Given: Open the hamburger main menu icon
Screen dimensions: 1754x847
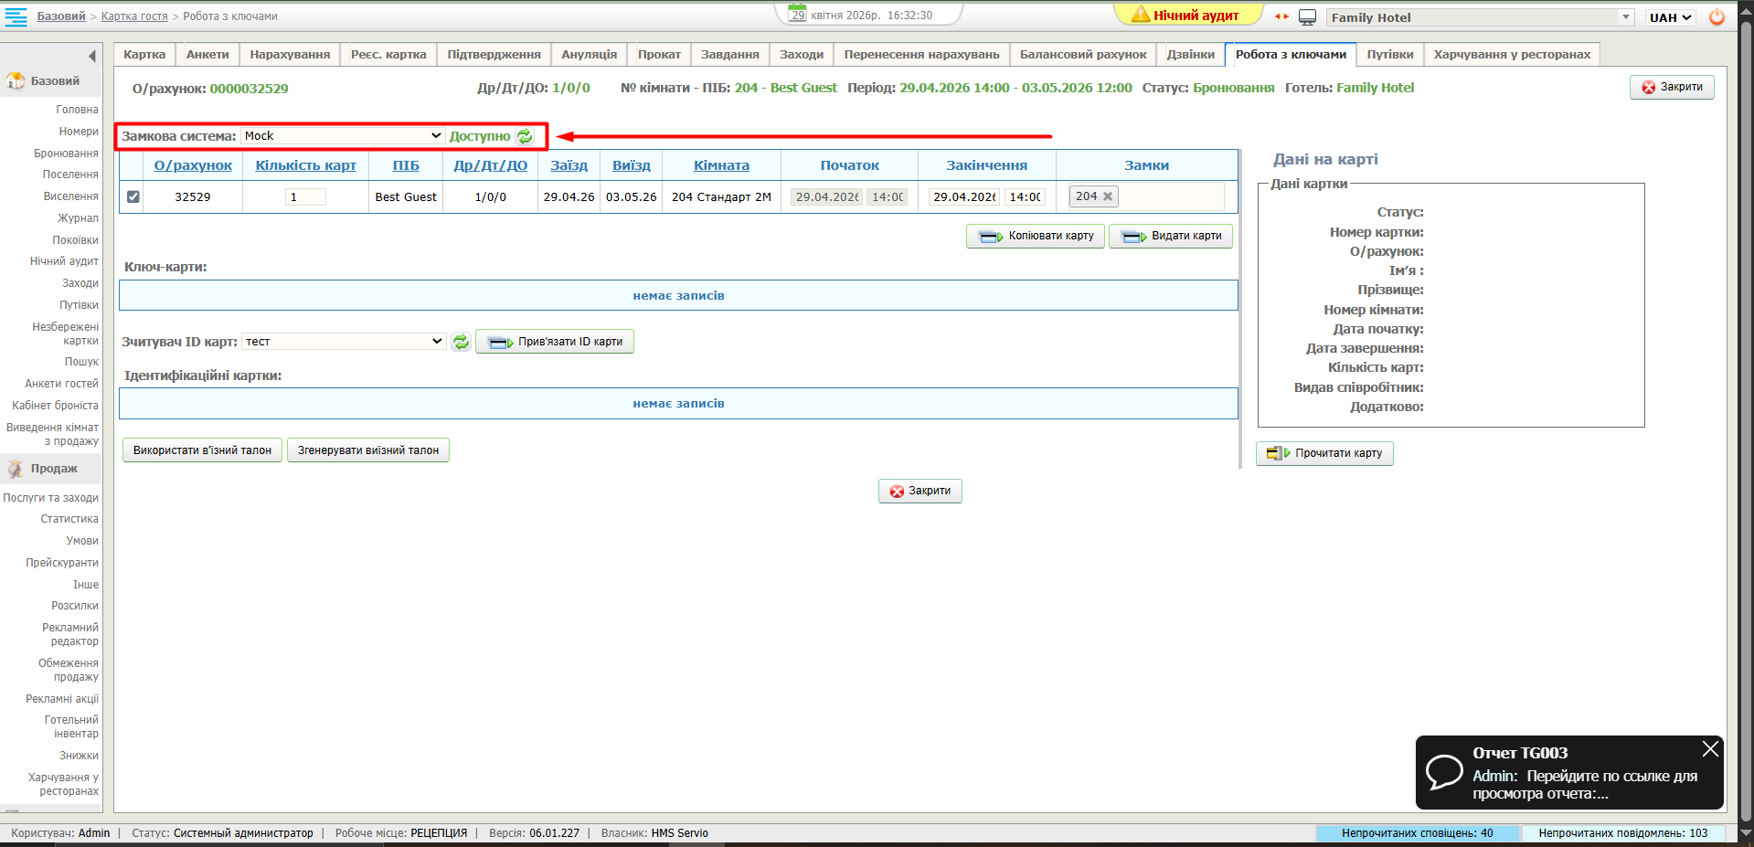Looking at the screenshot, I should pyautogui.click(x=16, y=16).
